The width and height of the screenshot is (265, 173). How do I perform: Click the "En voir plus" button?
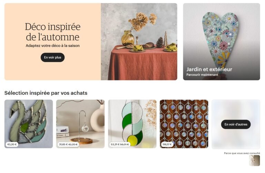pyautogui.click(x=52, y=57)
